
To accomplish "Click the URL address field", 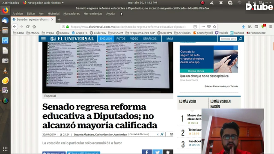I will click(x=128, y=27).
